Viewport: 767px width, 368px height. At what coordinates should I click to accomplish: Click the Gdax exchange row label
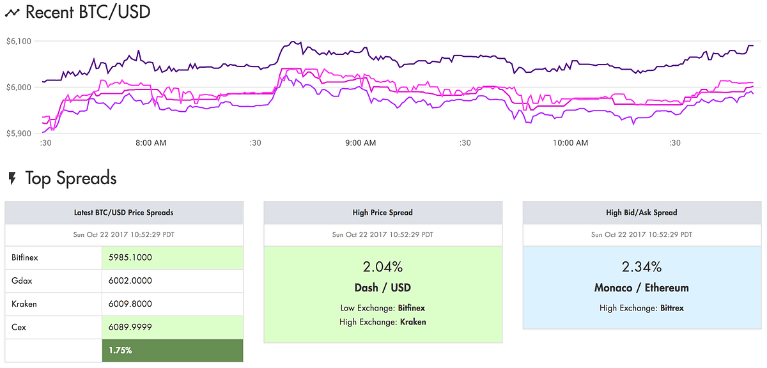tap(21, 280)
